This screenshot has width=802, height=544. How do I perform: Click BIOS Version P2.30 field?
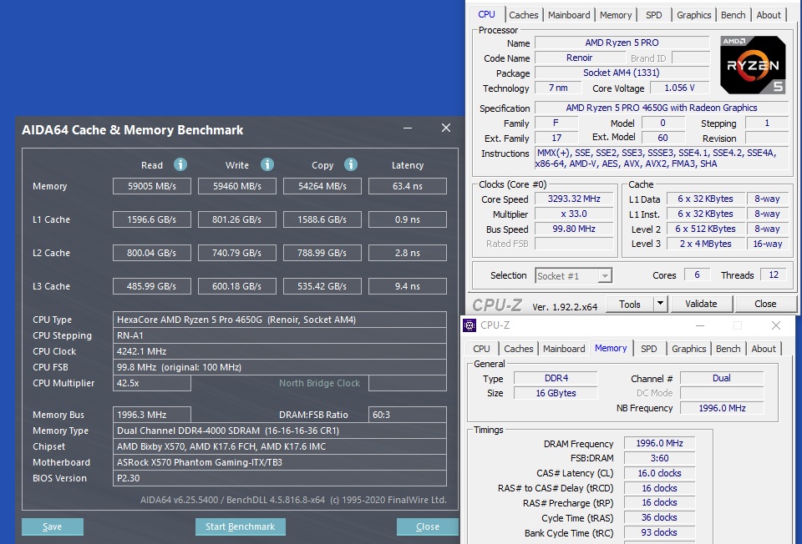[280, 478]
